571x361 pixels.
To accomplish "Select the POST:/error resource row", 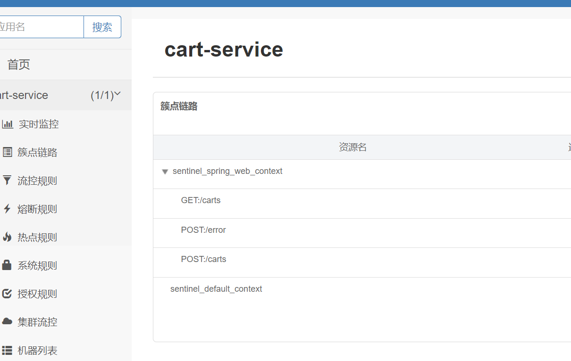I will click(203, 230).
